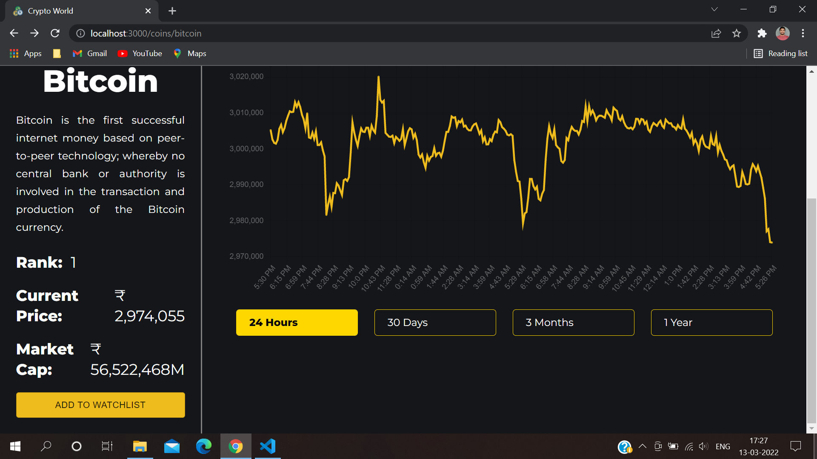Click the scrollbar down arrow
The width and height of the screenshot is (817, 459).
coord(812,428)
